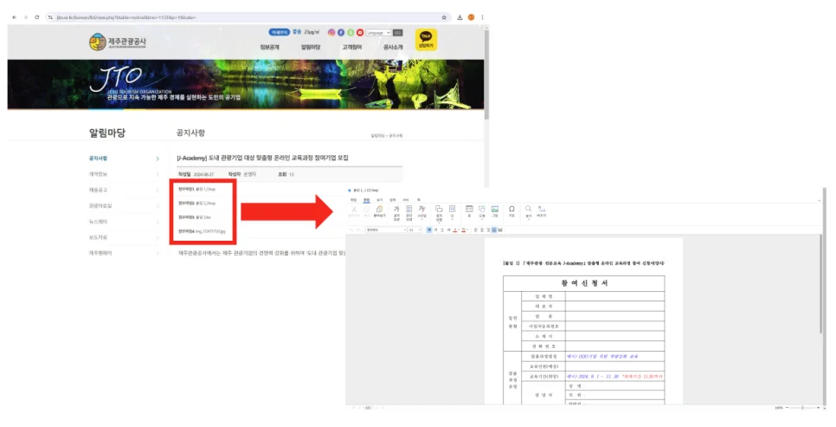This screenshot has width=836, height=427.
Task: Open the browser three-dot menu
Action: pyautogui.click(x=482, y=17)
